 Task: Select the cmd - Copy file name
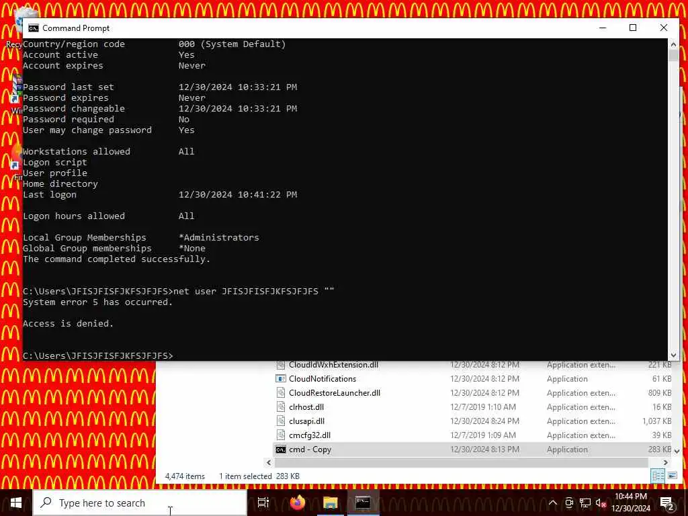pyautogui.click(x=310, y=449)
